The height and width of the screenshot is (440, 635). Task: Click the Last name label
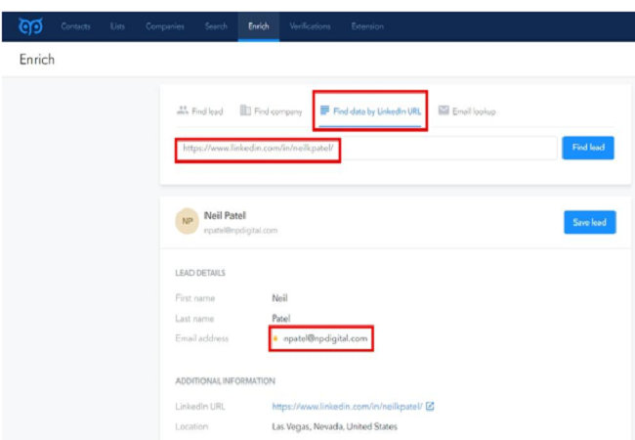pos(194,319)
